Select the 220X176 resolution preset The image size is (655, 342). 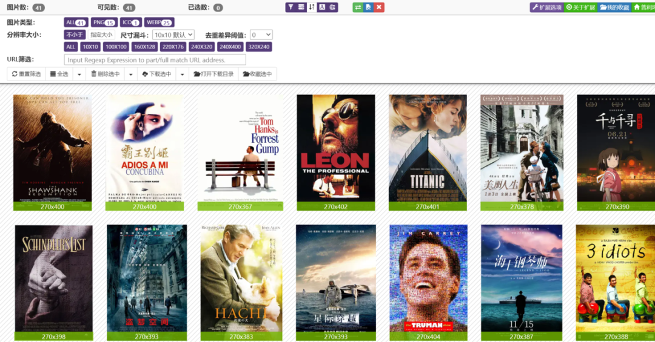(173, 47)
